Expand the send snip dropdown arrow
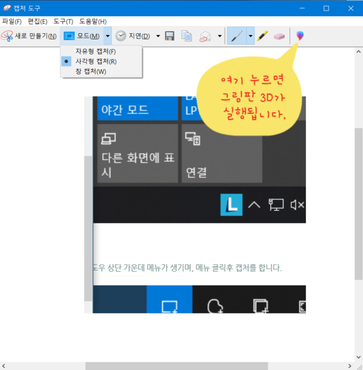This screenshot has width=363, height=370. [x=220, y=36]
